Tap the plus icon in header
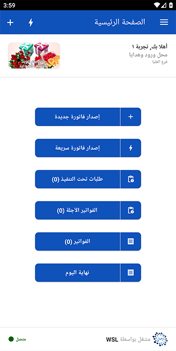Viewport: 176px width, 351px height. tap(10, 22)
